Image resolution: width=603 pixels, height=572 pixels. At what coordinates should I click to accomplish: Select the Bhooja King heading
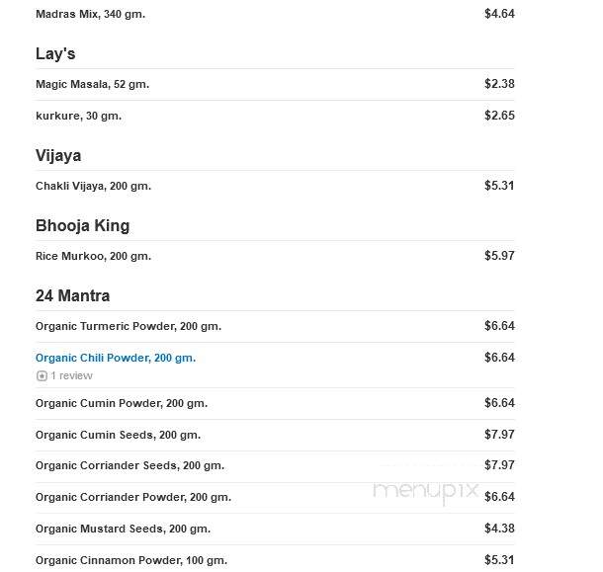click(82, 225)
